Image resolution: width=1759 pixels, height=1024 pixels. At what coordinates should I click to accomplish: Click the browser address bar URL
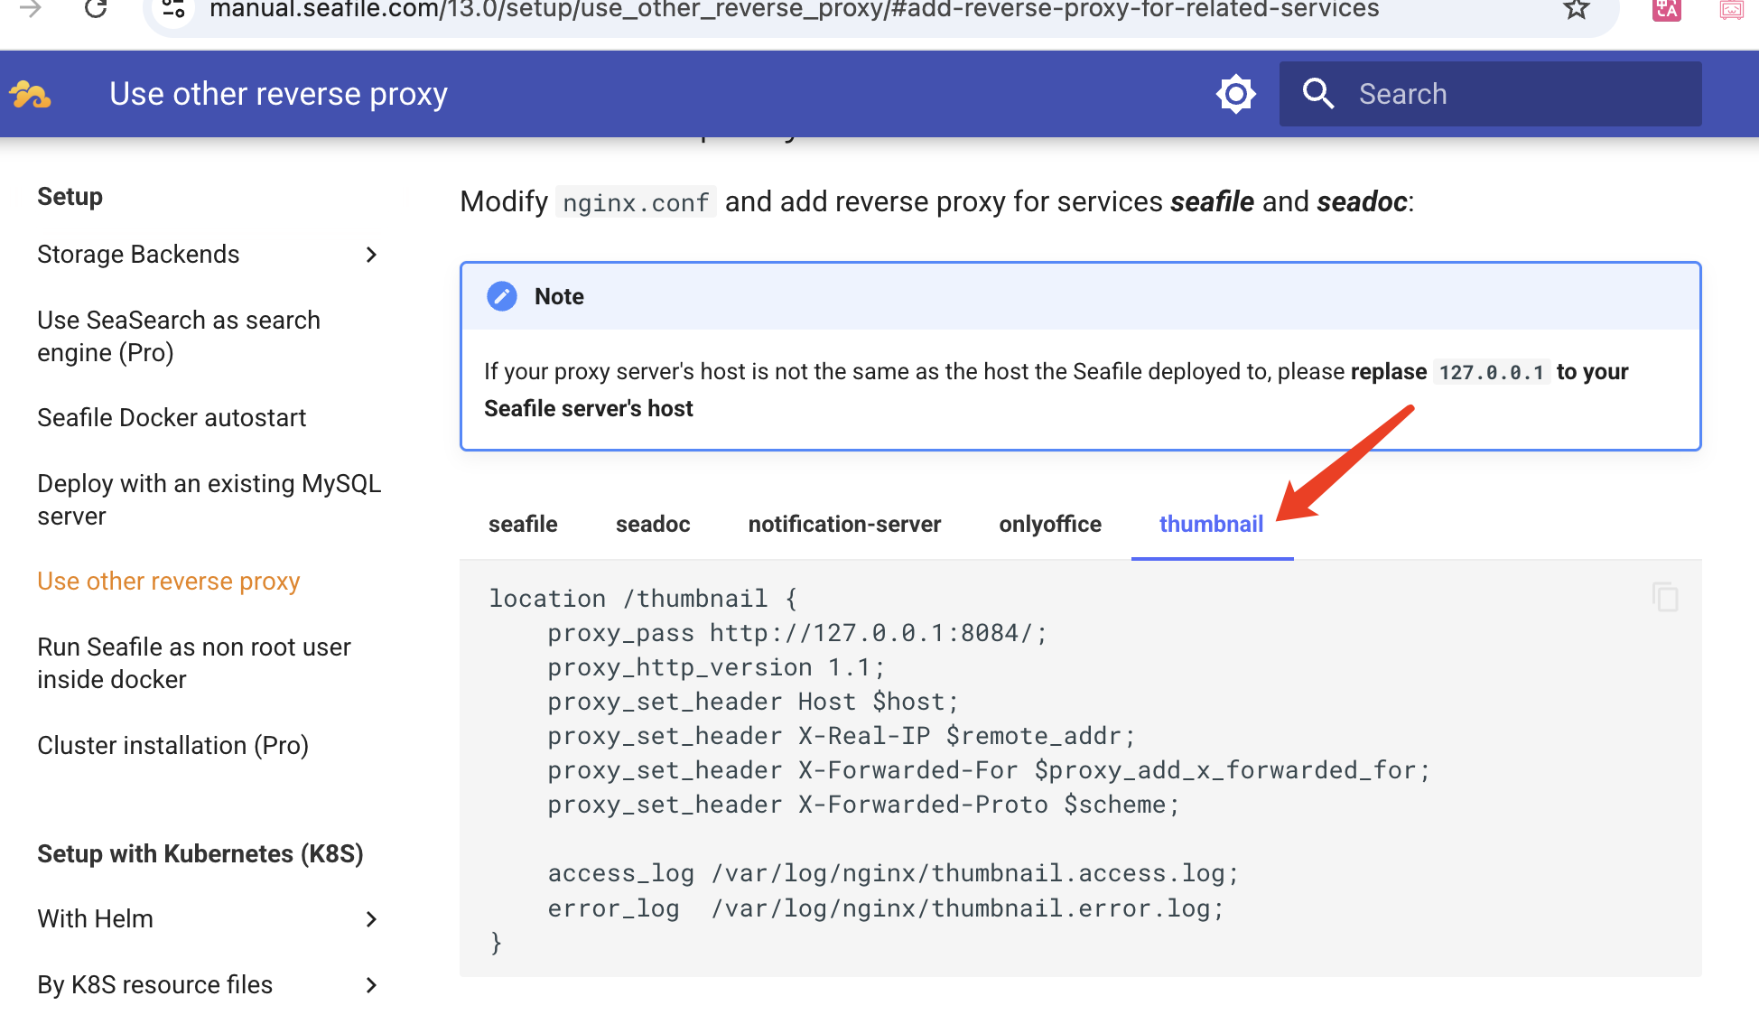click(x=794, y=10)
